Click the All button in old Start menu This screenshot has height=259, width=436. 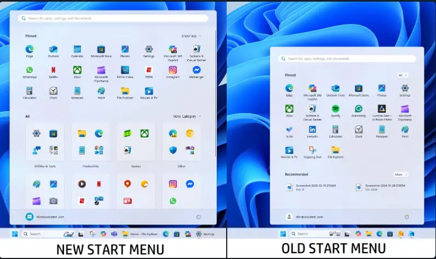point(403,76)
